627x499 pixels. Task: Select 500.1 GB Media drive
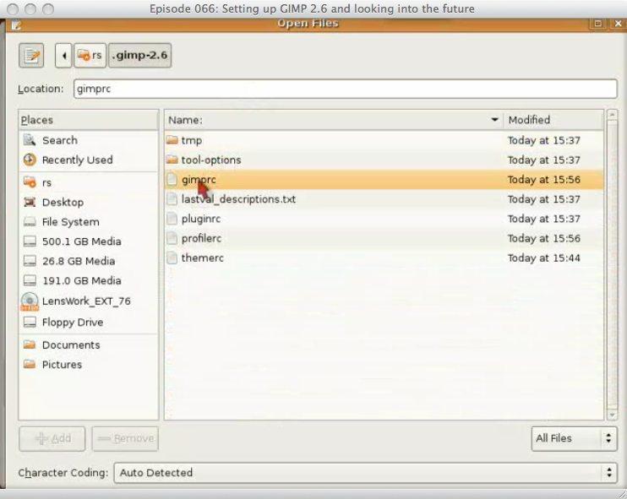(89, 241)
